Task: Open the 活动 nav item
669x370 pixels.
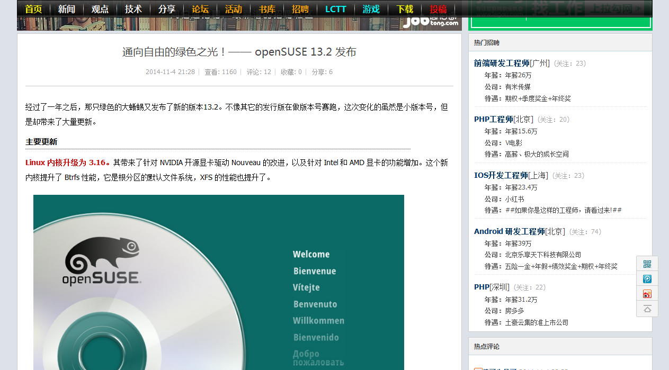Action: 234,9
